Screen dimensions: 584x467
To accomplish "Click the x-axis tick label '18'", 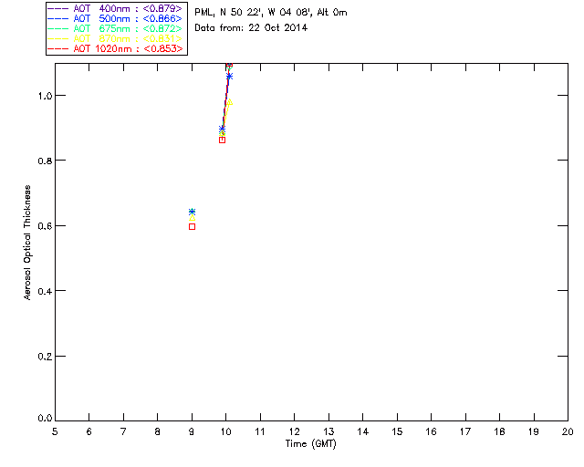I will point(499,431).
